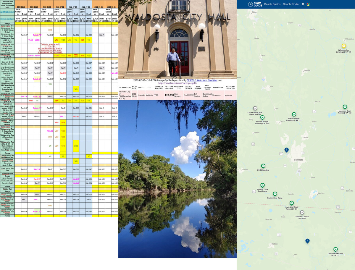Follow the WWALS Watershed Coalition link
Screen dimensions: 355x270
click(202, 80)
